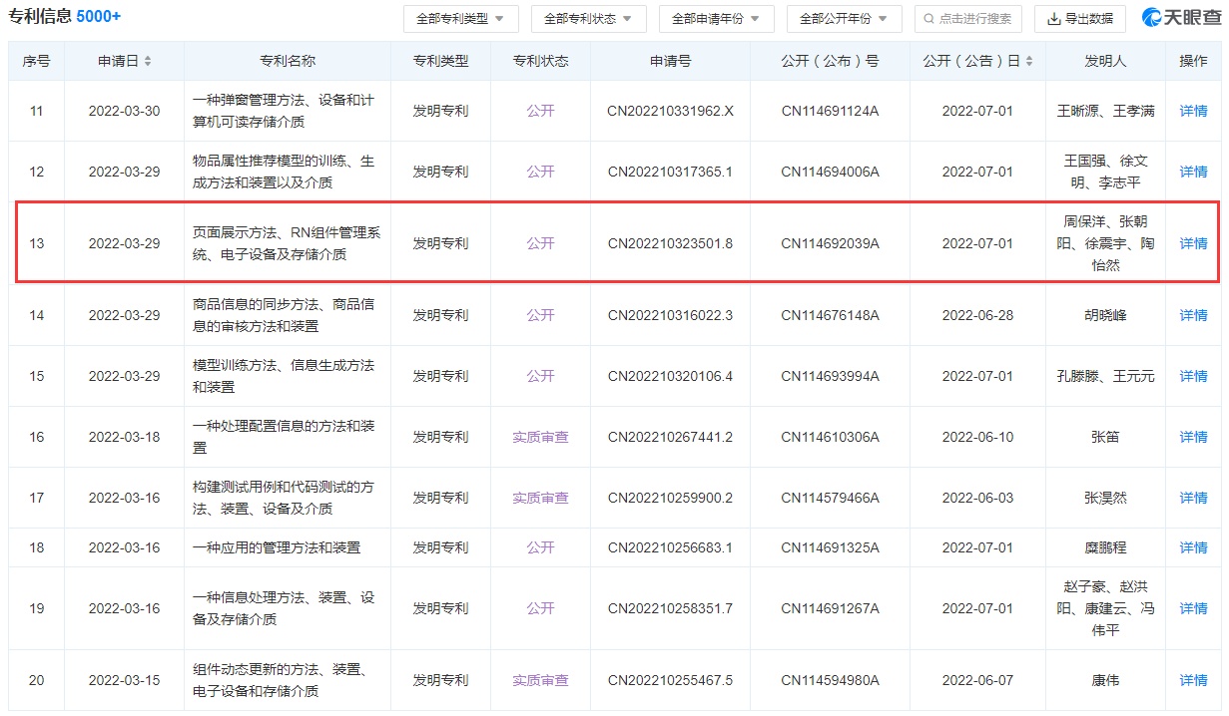This screenshot has width=1229, height=716.
Task: View 详情 for patent CN114676148A
Action: [x=1193, y=315]
